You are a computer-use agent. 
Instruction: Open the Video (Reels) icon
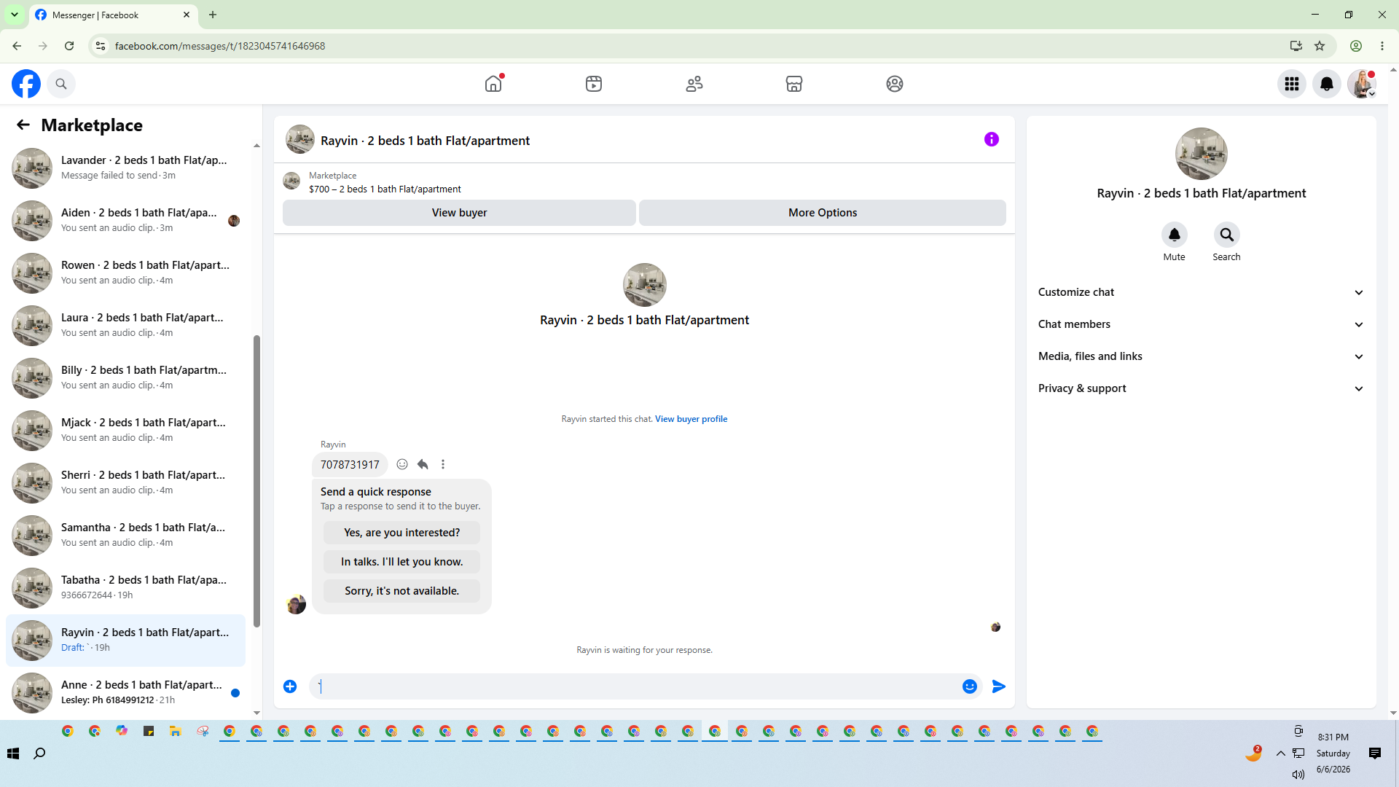point(594,84)
